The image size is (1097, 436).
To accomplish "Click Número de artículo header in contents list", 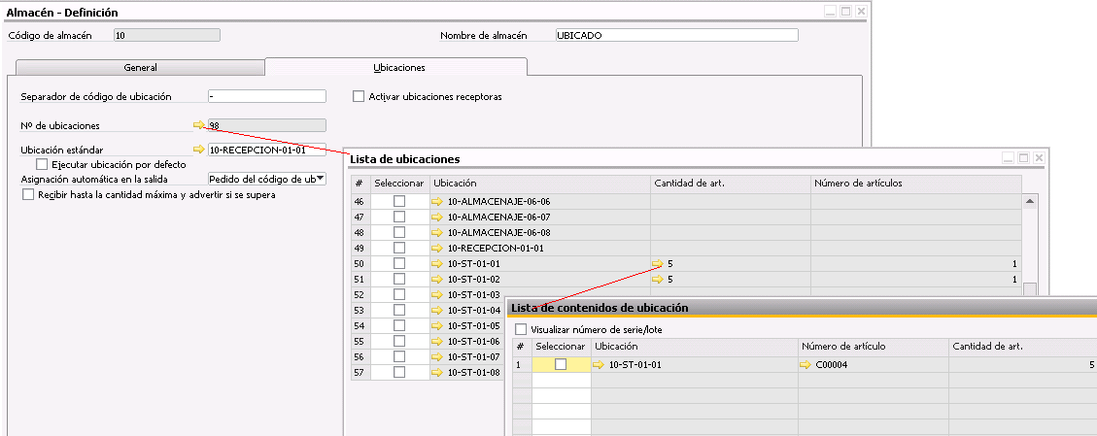I will 874,347.
